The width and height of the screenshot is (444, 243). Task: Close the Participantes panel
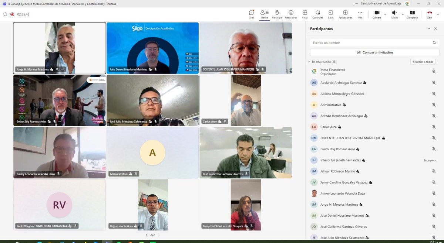[436, 28]
